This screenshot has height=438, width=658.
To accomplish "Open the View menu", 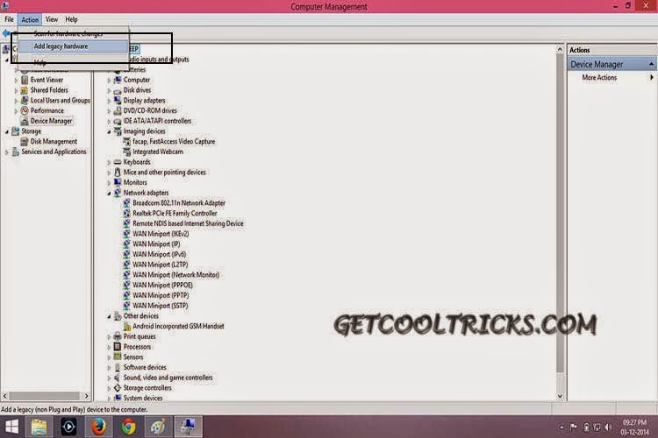I will tap(52, 19).
